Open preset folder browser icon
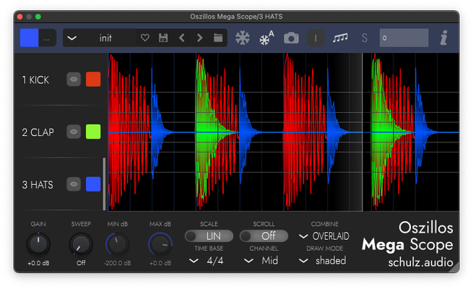Image resolution: width=473 pixels, height=289 pixels. [218, 38]
